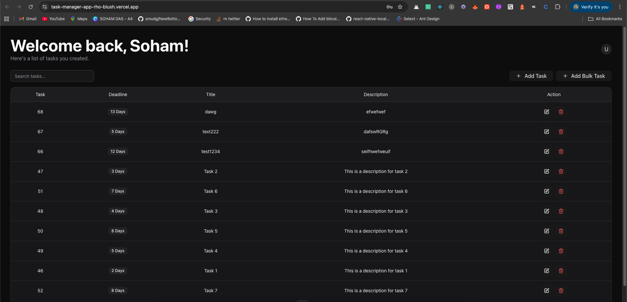Screen dimensions: 627x302
Task: Open the YouTube bookmark
Action: (x=54, y=19)
